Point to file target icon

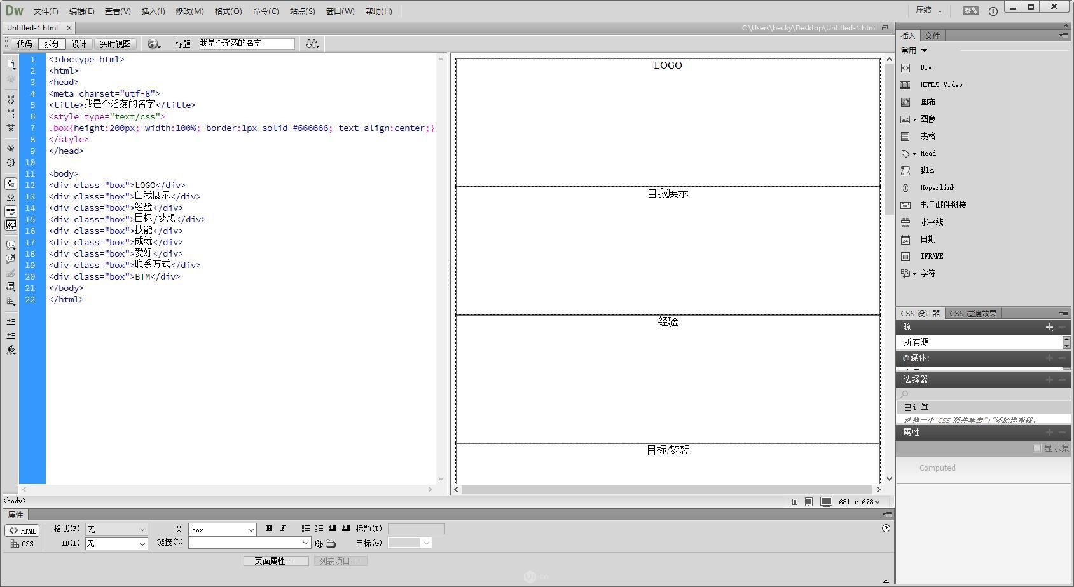[319, 544]
